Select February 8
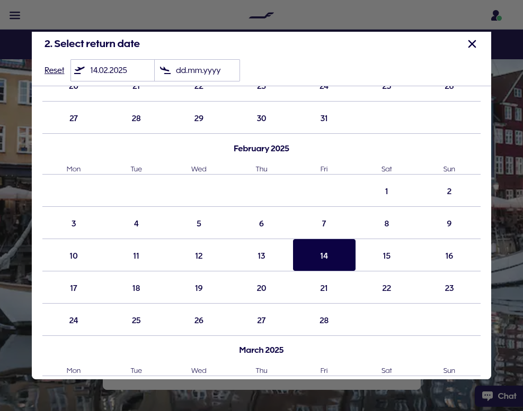523x411 pixels. tap(387, 224)
